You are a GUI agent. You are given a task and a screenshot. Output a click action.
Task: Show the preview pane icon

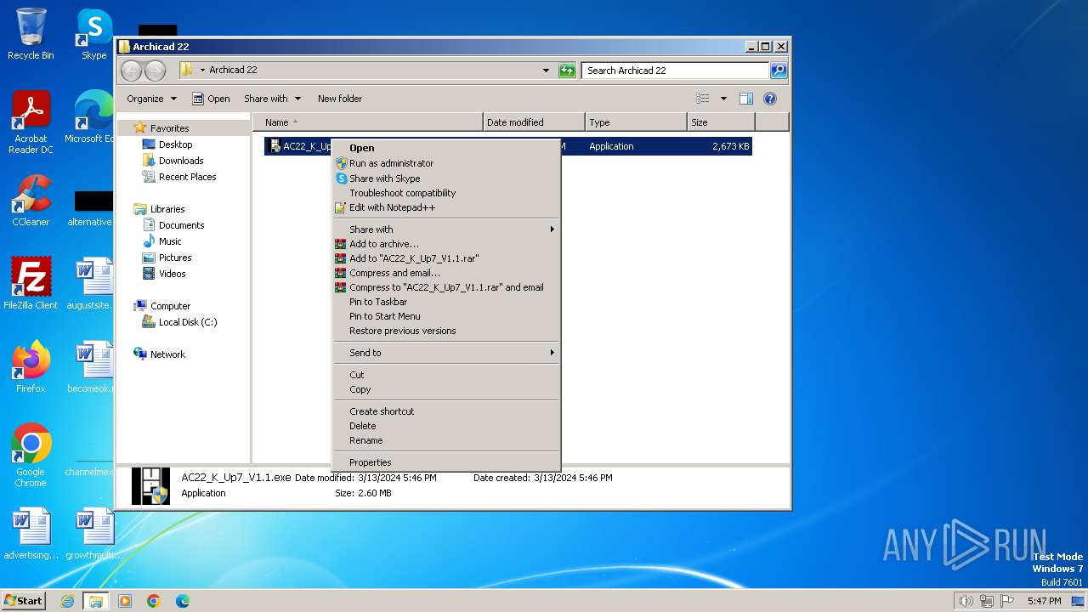coord(745,99)
